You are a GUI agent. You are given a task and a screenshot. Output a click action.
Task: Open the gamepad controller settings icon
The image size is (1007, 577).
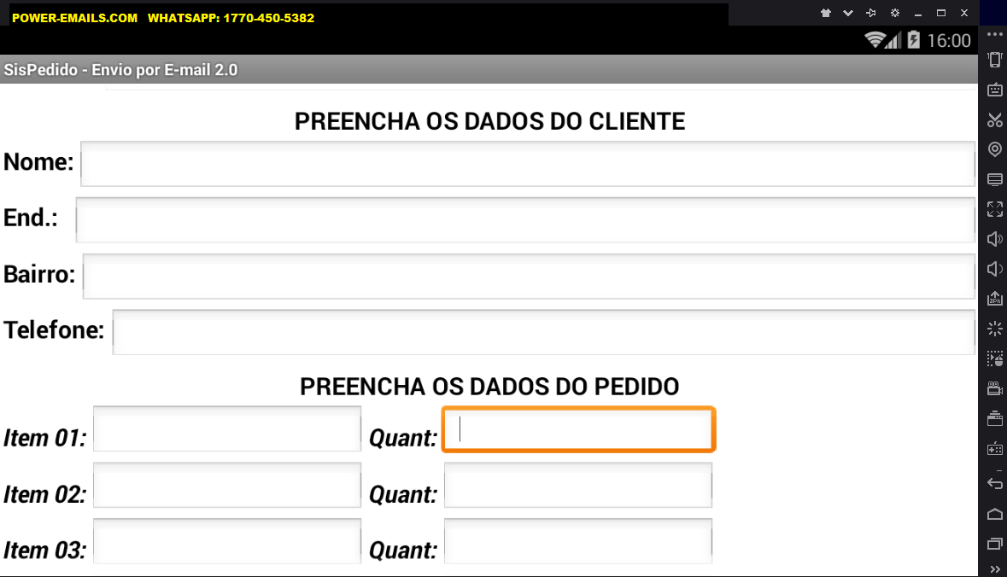tap(995, 449)
